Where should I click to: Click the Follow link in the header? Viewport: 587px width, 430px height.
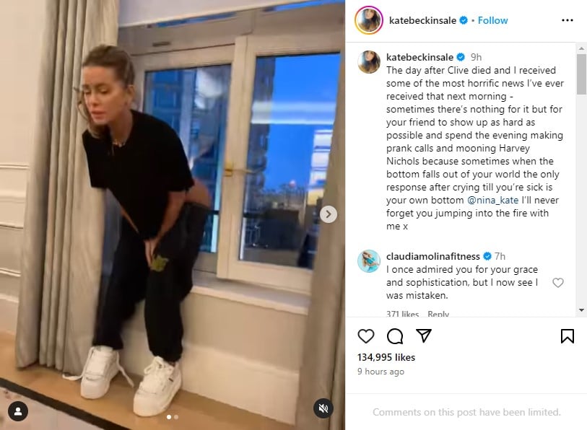pos(492,20)
